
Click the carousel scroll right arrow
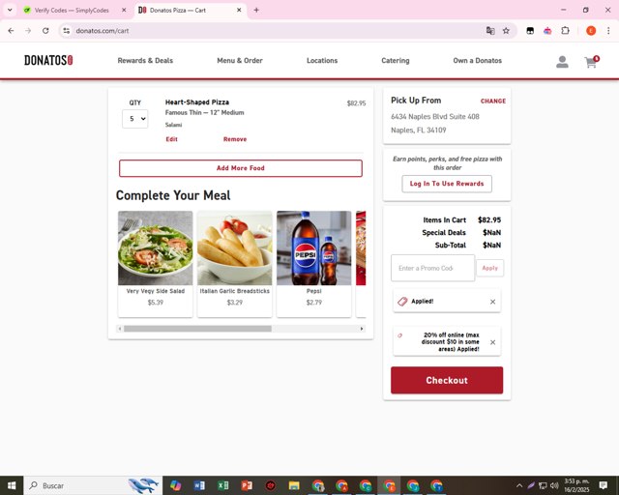[362, 329]
